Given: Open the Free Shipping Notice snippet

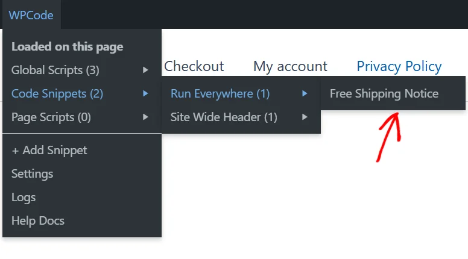Looking at the screenshot, I should pos(393,93).
